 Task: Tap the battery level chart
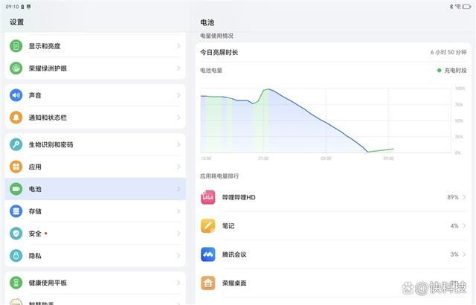327,121
